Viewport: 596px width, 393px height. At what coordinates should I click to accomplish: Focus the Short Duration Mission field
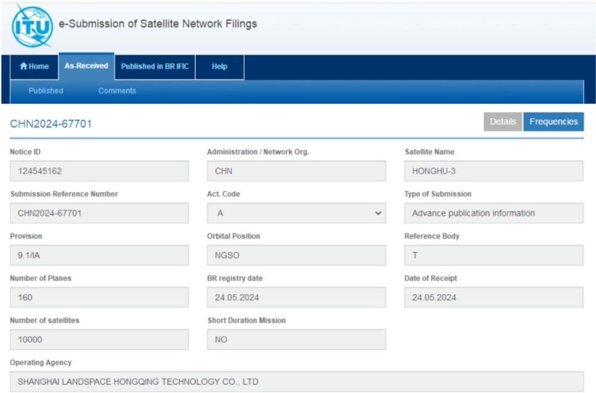(296, 340)
